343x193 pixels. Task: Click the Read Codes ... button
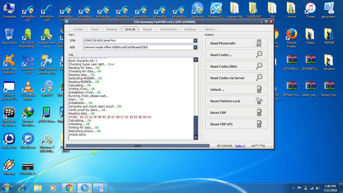click(x=236, y=55)
